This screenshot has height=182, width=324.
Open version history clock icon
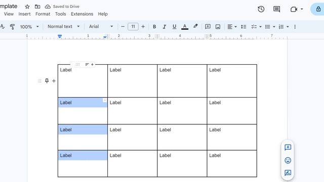(x=261, y=9)
